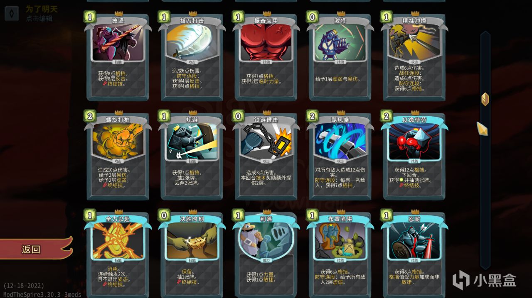Screen dimensions: 532x298
Task: Choose the 以逸待劳 boxing gloves card
Action: click(414, 156)
